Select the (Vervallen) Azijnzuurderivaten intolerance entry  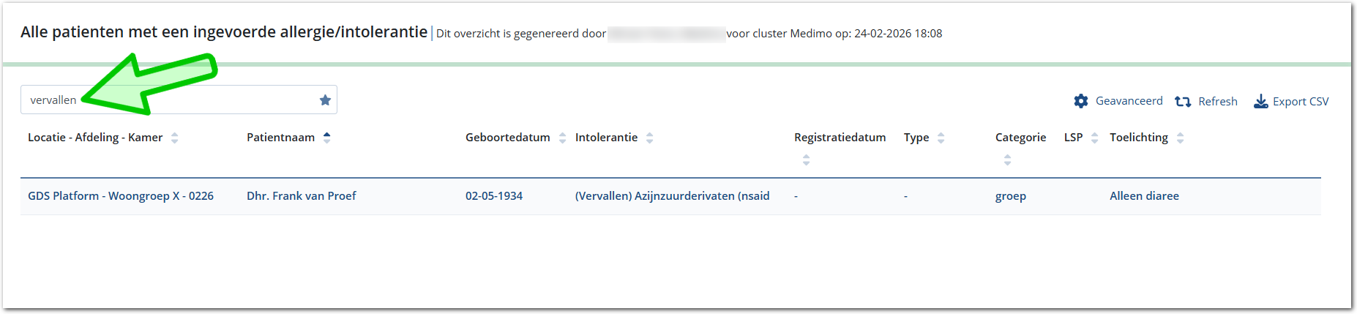tap(672, 196)
